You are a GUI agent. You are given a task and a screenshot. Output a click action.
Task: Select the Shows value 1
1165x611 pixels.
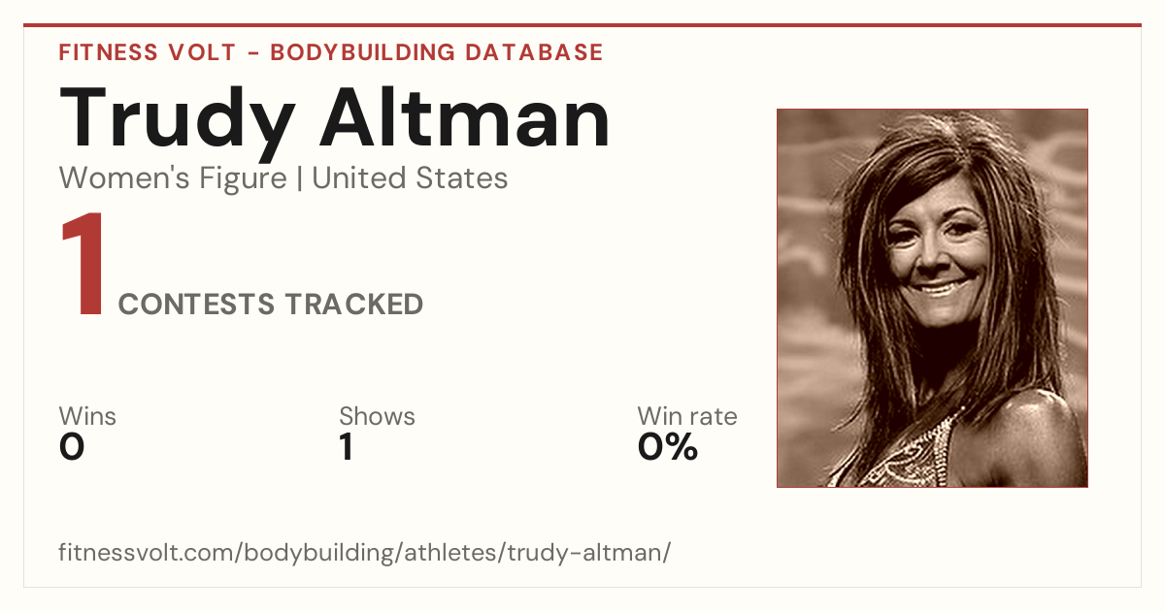coord(346,448)
